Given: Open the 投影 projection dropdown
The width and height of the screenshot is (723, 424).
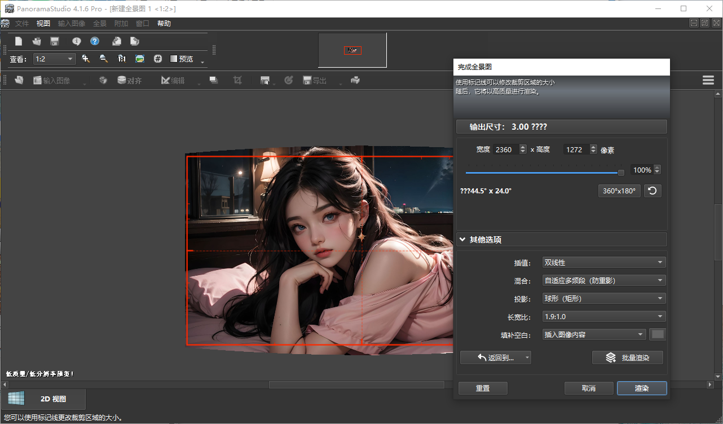Looking at the screenshot, I should click(603, 298).
